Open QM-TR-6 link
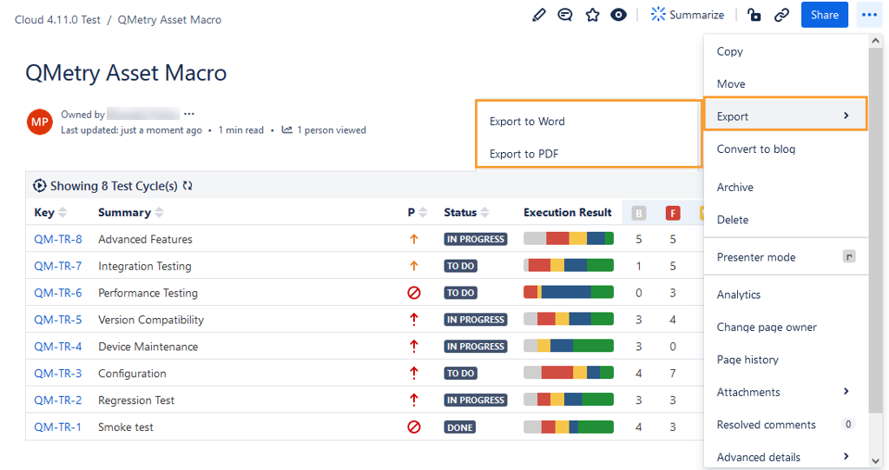 point(58,293)
